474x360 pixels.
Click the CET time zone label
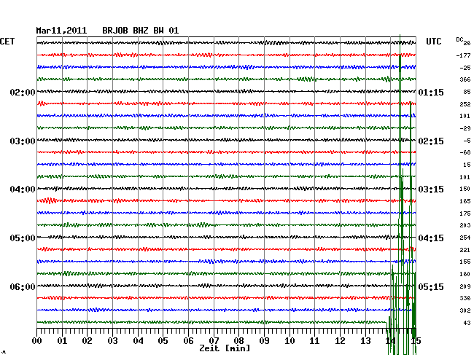coord(7,42)
